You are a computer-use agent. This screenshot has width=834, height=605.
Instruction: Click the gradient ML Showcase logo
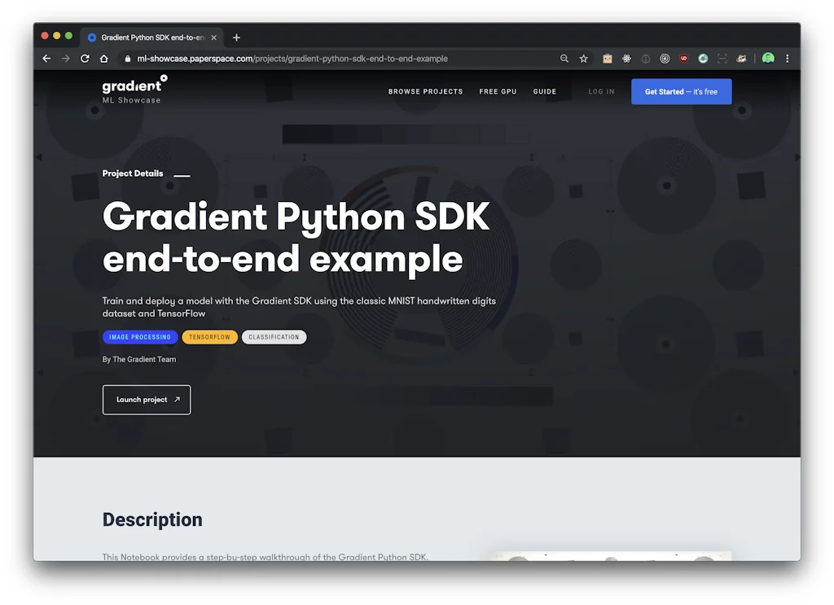pos(134,90)
